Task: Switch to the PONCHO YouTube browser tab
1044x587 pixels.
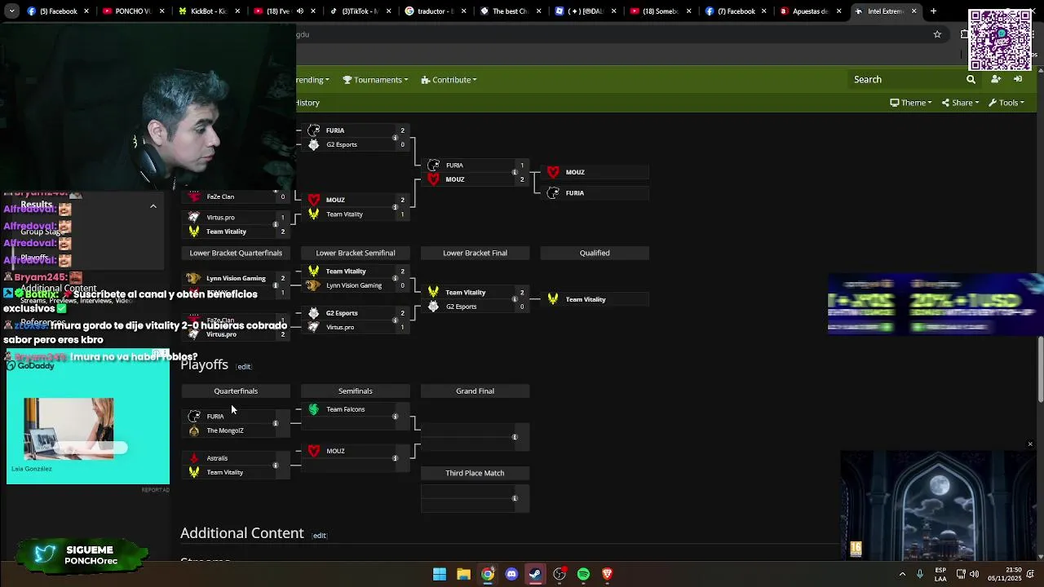Action: pyautogui.click(x=129, y=11)
